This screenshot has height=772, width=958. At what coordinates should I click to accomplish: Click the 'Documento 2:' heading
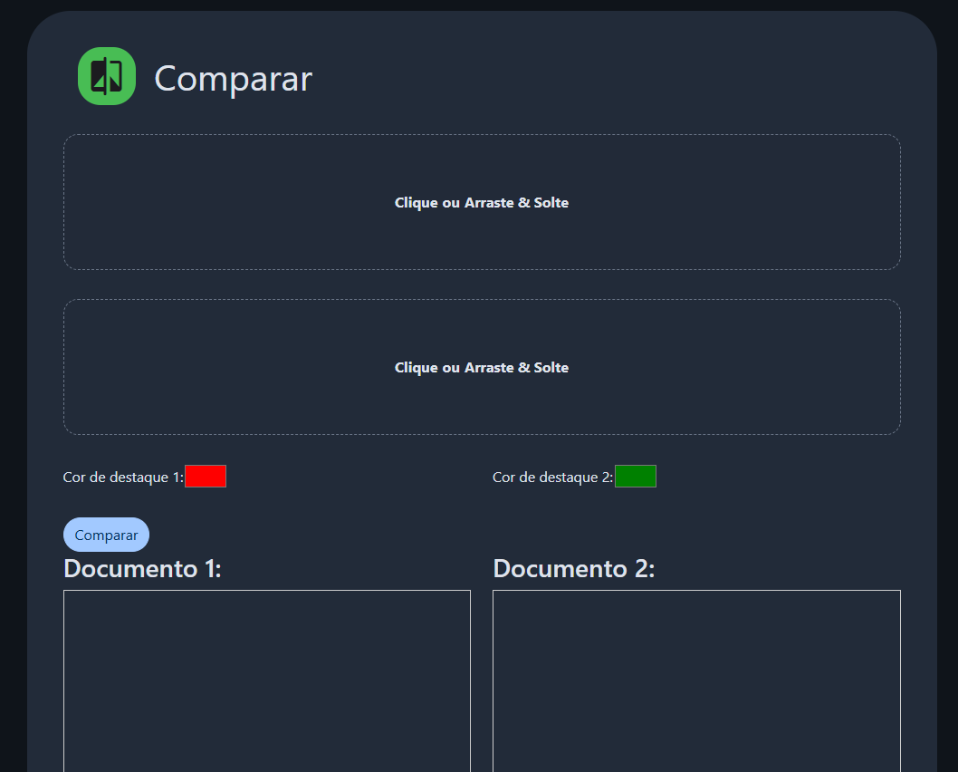point(573,569)
